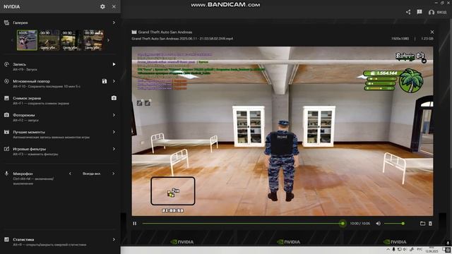Click the taskbar microphone tray icon

point(393,249)
